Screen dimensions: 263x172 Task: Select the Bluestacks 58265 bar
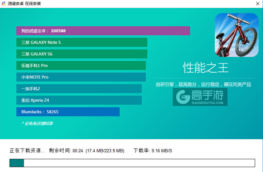point(68,112)
